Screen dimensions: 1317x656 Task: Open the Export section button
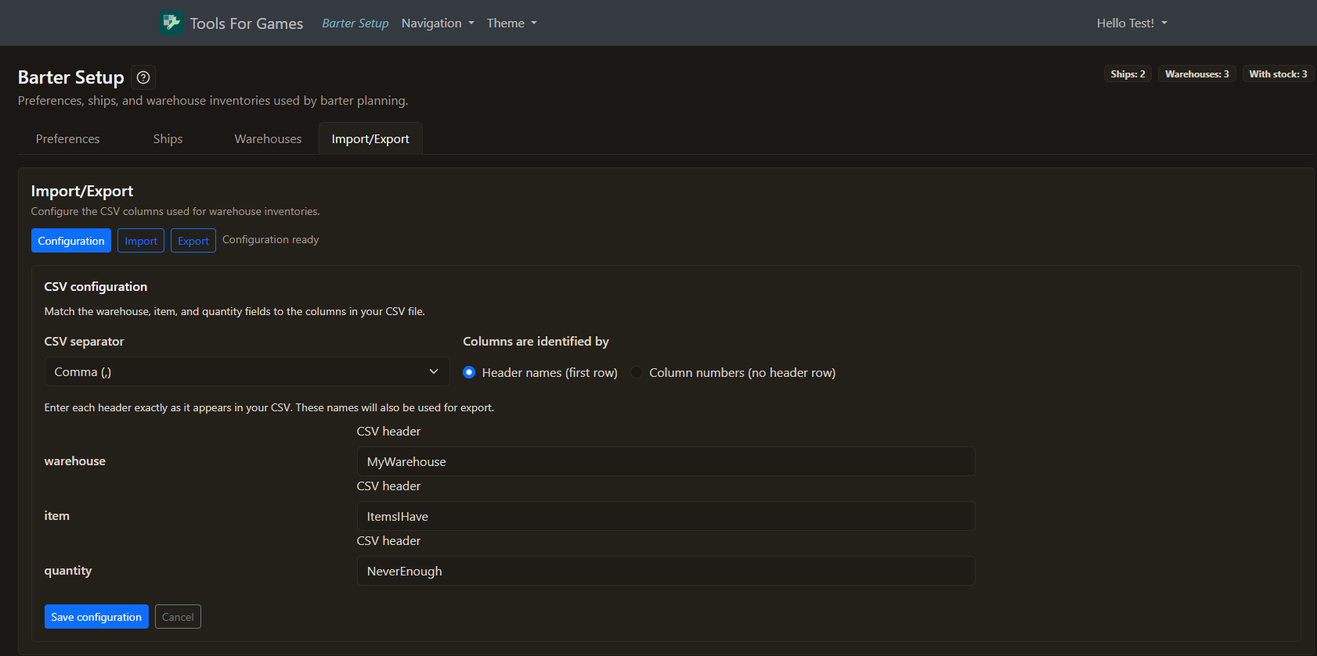193,241
